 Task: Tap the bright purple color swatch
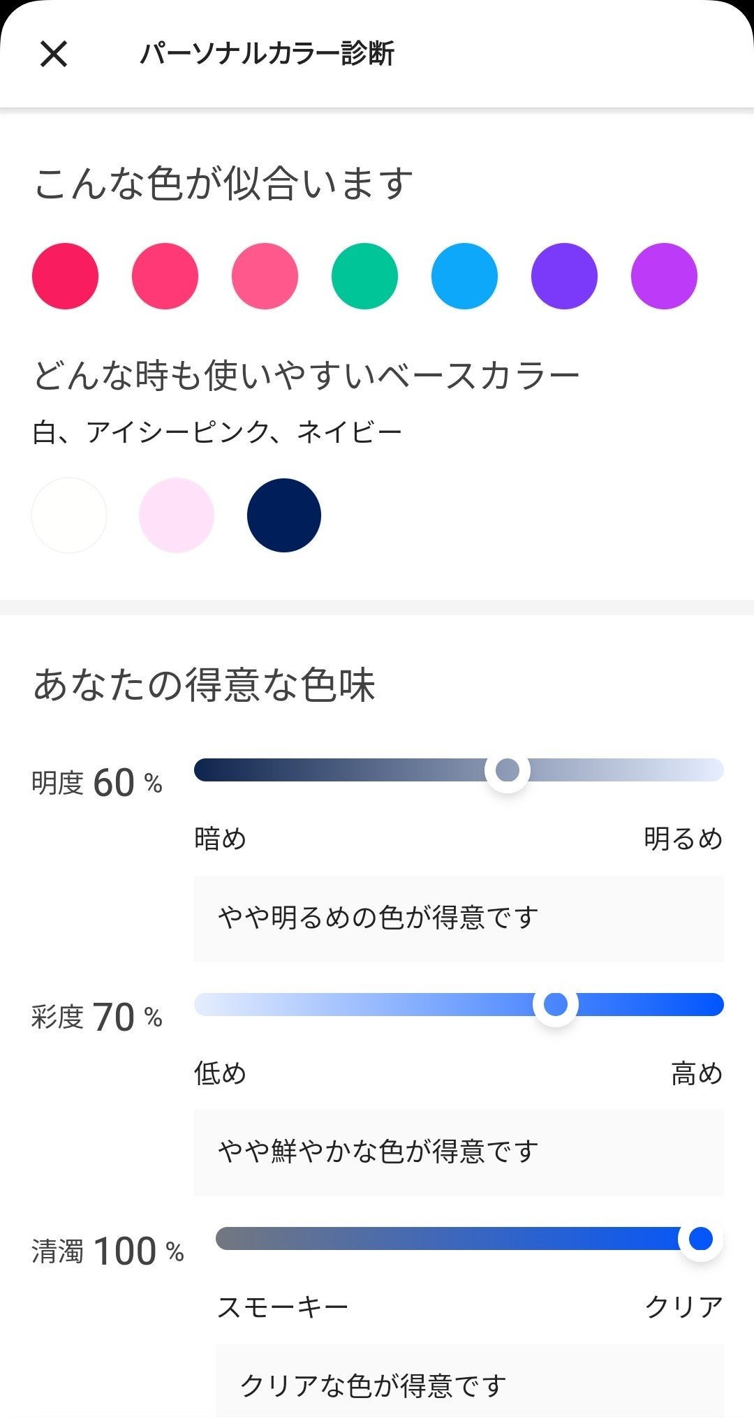tap(664, 276)
